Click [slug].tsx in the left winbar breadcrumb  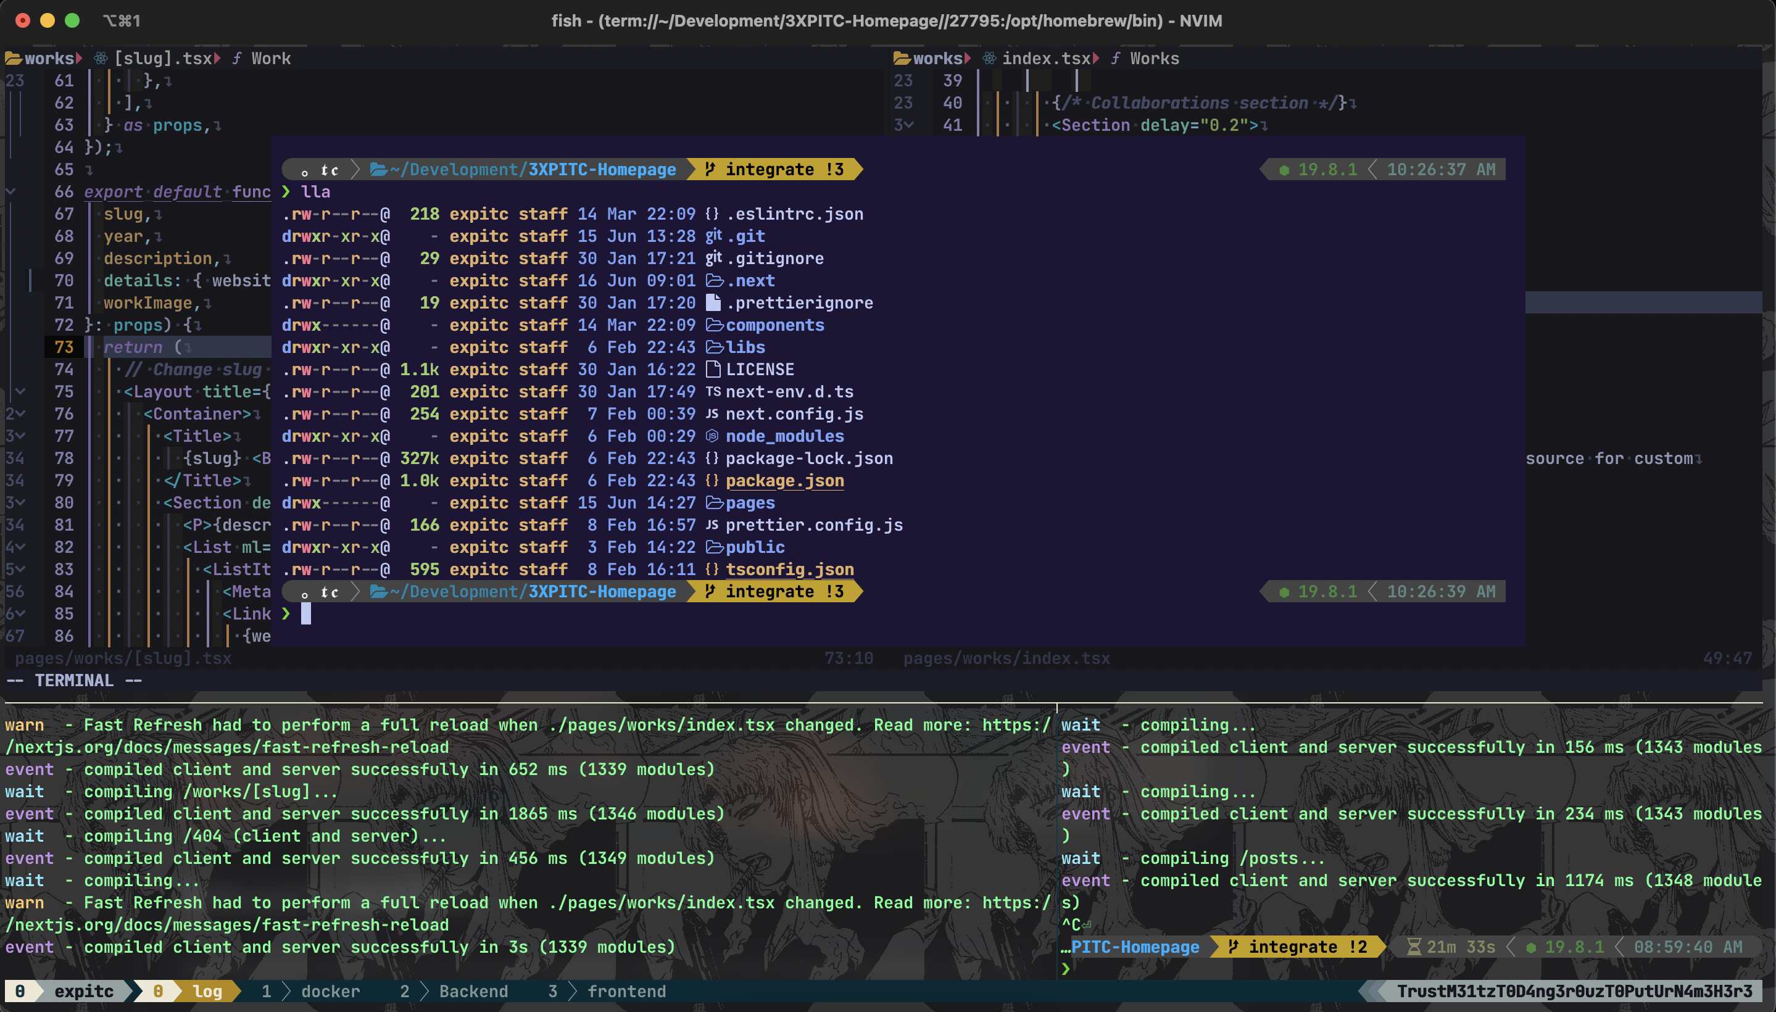pyautogui.click(x=163, y=59)
